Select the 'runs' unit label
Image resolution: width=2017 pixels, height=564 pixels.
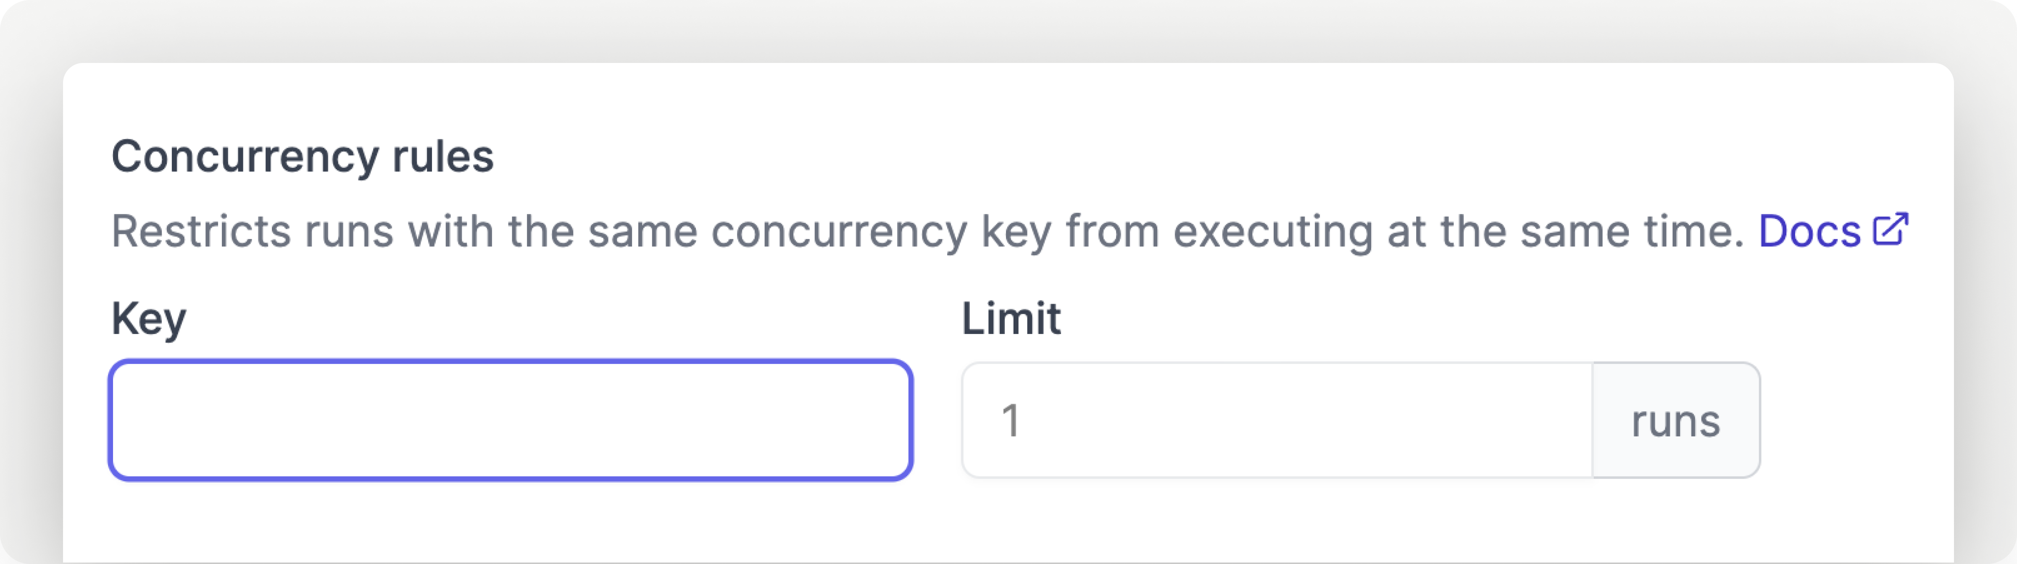pyautogui.click(x=1676, y=422)
